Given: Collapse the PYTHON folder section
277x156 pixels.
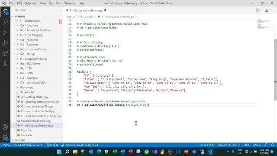Looking at the screenshot, I should tap(37, 16).
